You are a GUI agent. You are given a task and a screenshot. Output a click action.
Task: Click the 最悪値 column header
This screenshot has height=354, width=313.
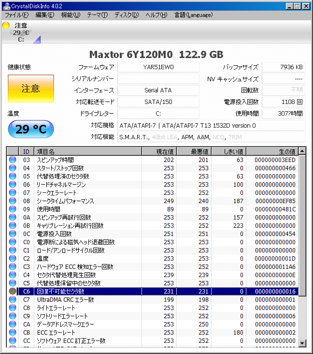coord(194,151)
